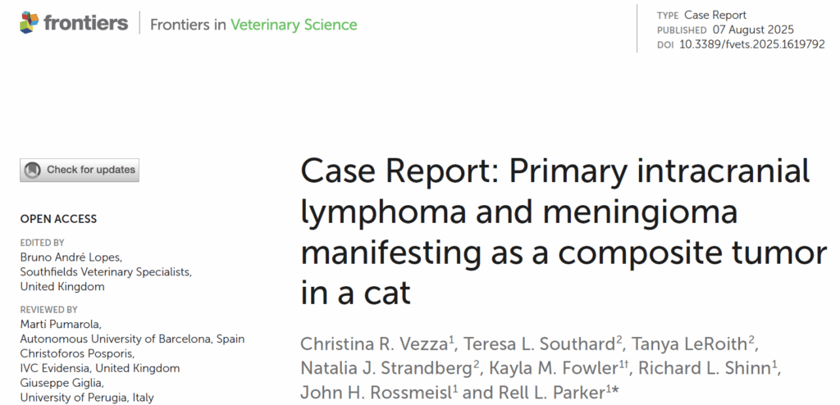Open author Kayla M. Fowler's profile
Screen dimensions: 840x405
pos(536,369)
